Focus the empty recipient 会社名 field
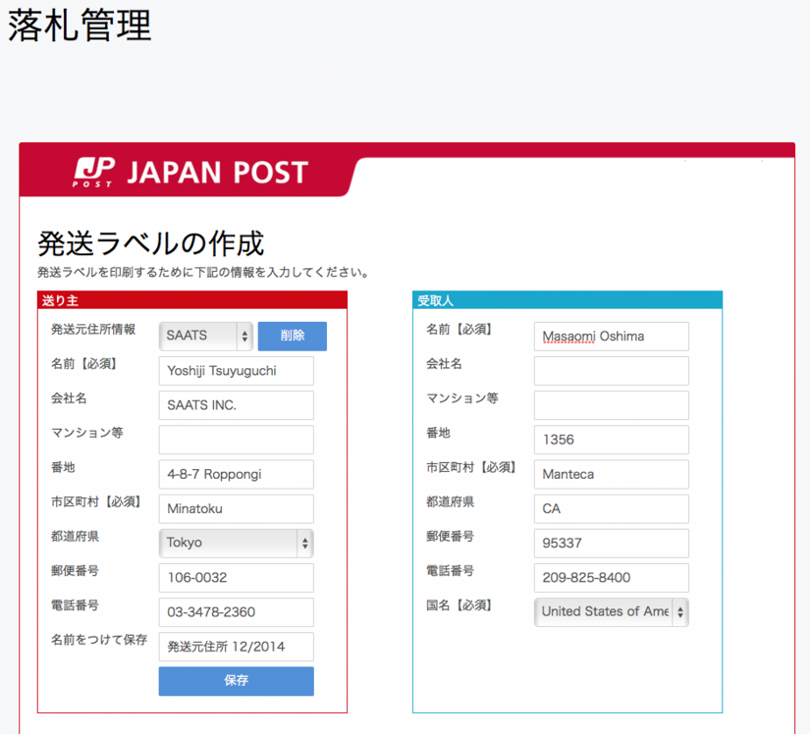Screen dimensions: 810x734 pos(611,371)
